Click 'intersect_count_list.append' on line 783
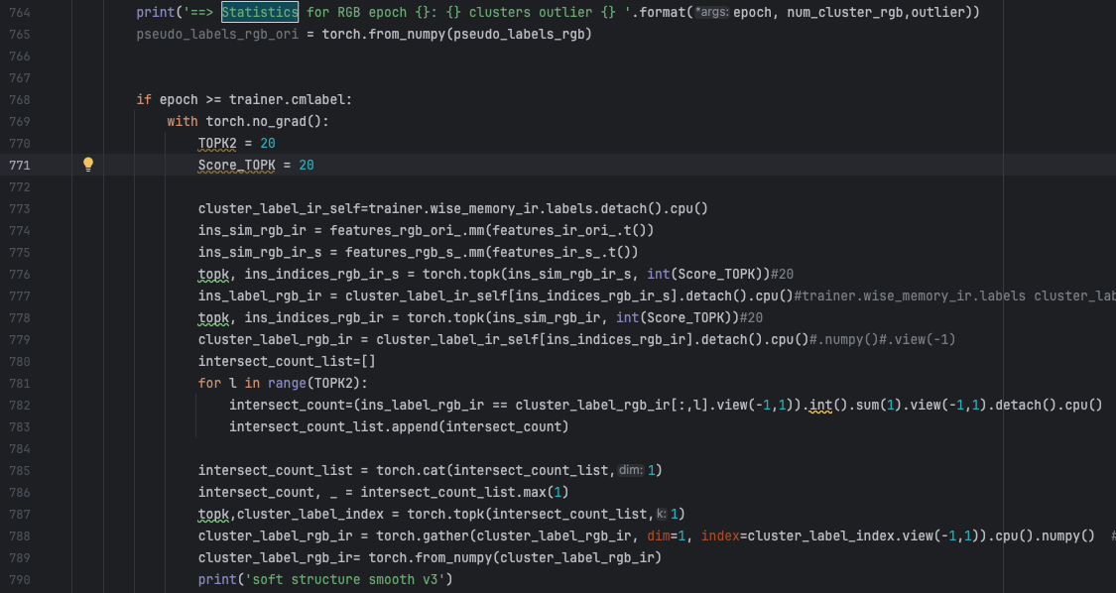1116x593 pixels. (x=333, y=427)
